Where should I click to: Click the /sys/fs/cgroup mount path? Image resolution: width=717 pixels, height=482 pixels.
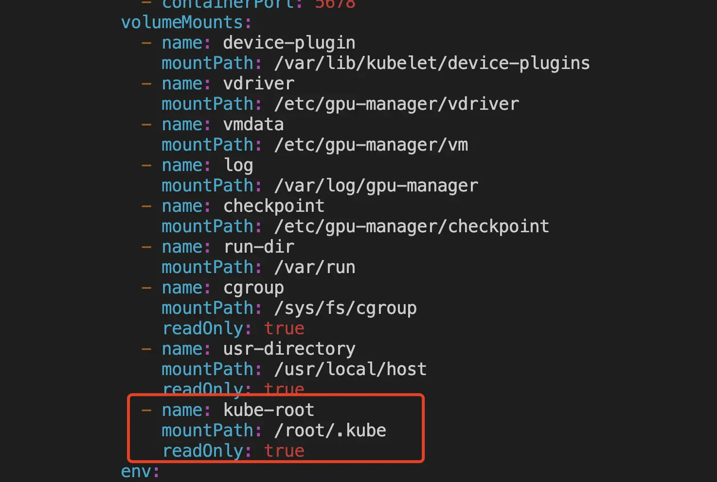[345, 309]
